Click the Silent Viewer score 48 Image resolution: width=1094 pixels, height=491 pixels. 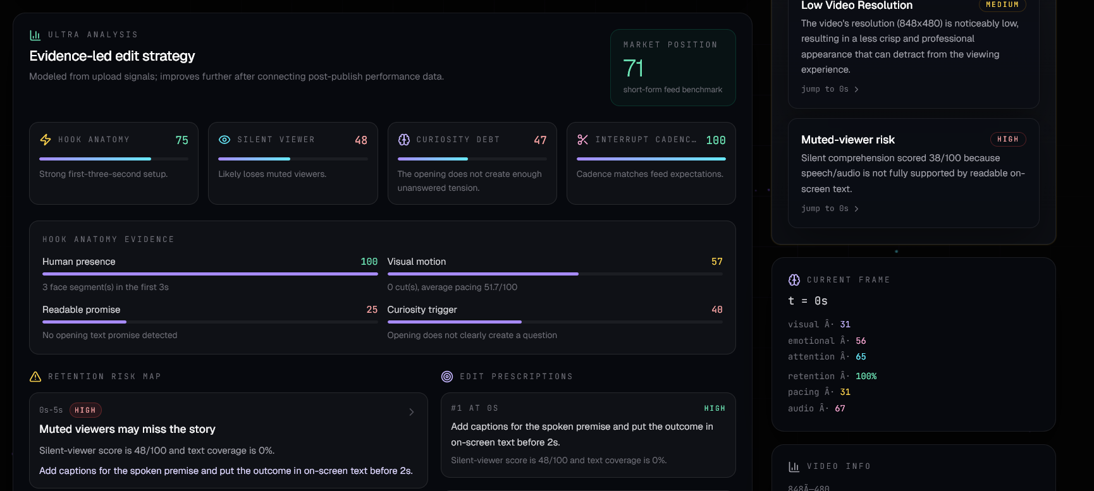pos(361,140)
